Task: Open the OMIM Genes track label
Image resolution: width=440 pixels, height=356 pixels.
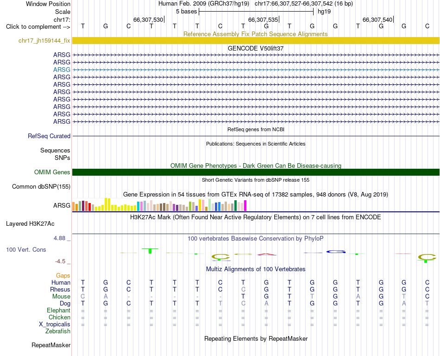Action: pyautogui.click(x=52, y=172)
